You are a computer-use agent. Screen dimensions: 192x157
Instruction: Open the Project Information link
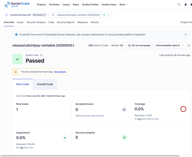pyautogui.click(x=186, y=22)
